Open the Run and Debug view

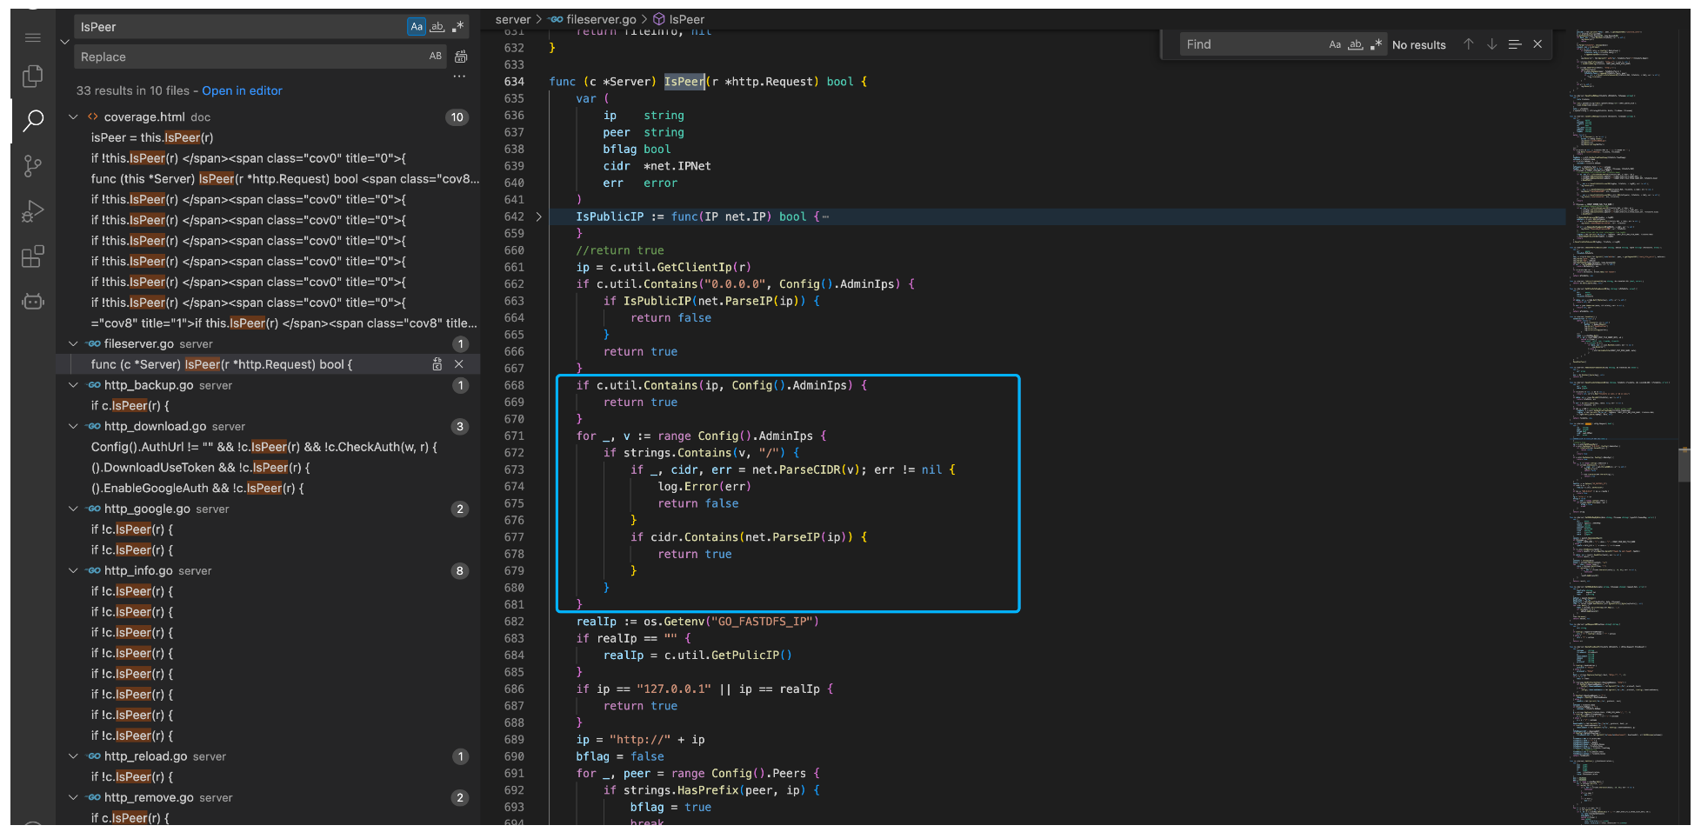pyautogui.click(x=32, y=211)
